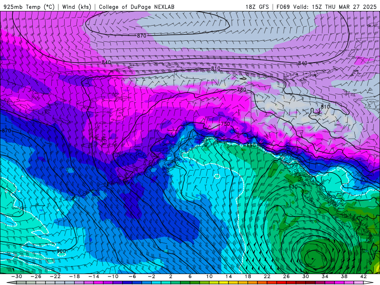The height and width of the screenshot is (285, 380).
Task: Select the "Wind (kts)" header text
Action: (x=76, y=7)
